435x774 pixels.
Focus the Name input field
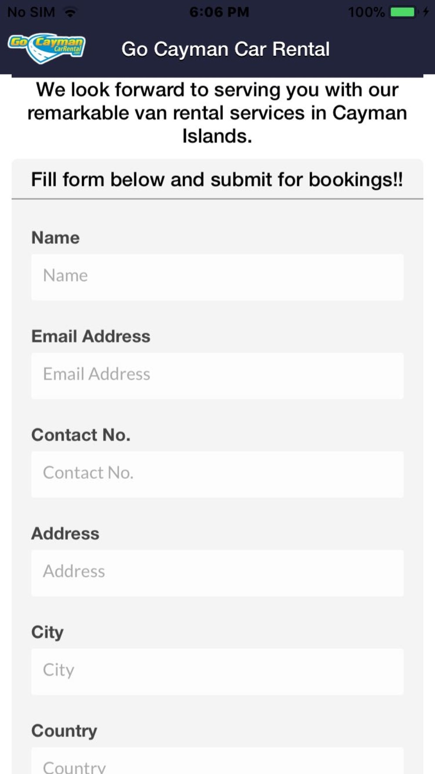(x=217, y=277)
